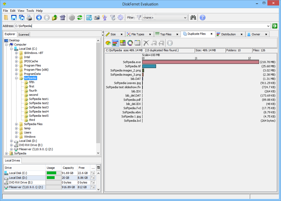Switch to ring chart view icon
The height and width of the screenshot is (201, 281).
coord(130,43)
